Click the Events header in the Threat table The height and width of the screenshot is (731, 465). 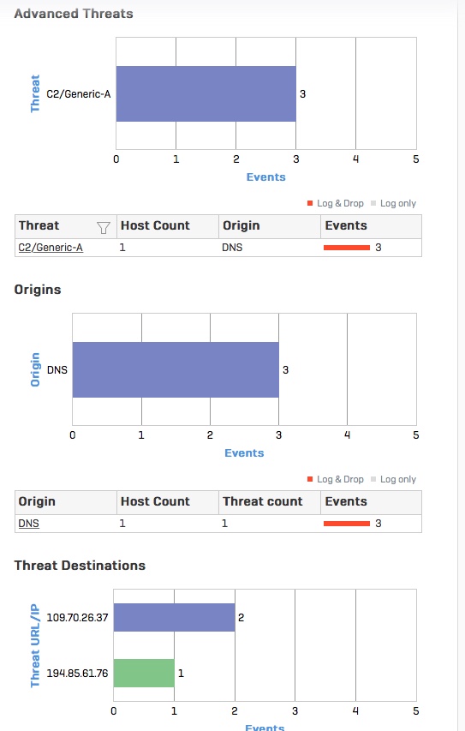[x=346, y=225]
